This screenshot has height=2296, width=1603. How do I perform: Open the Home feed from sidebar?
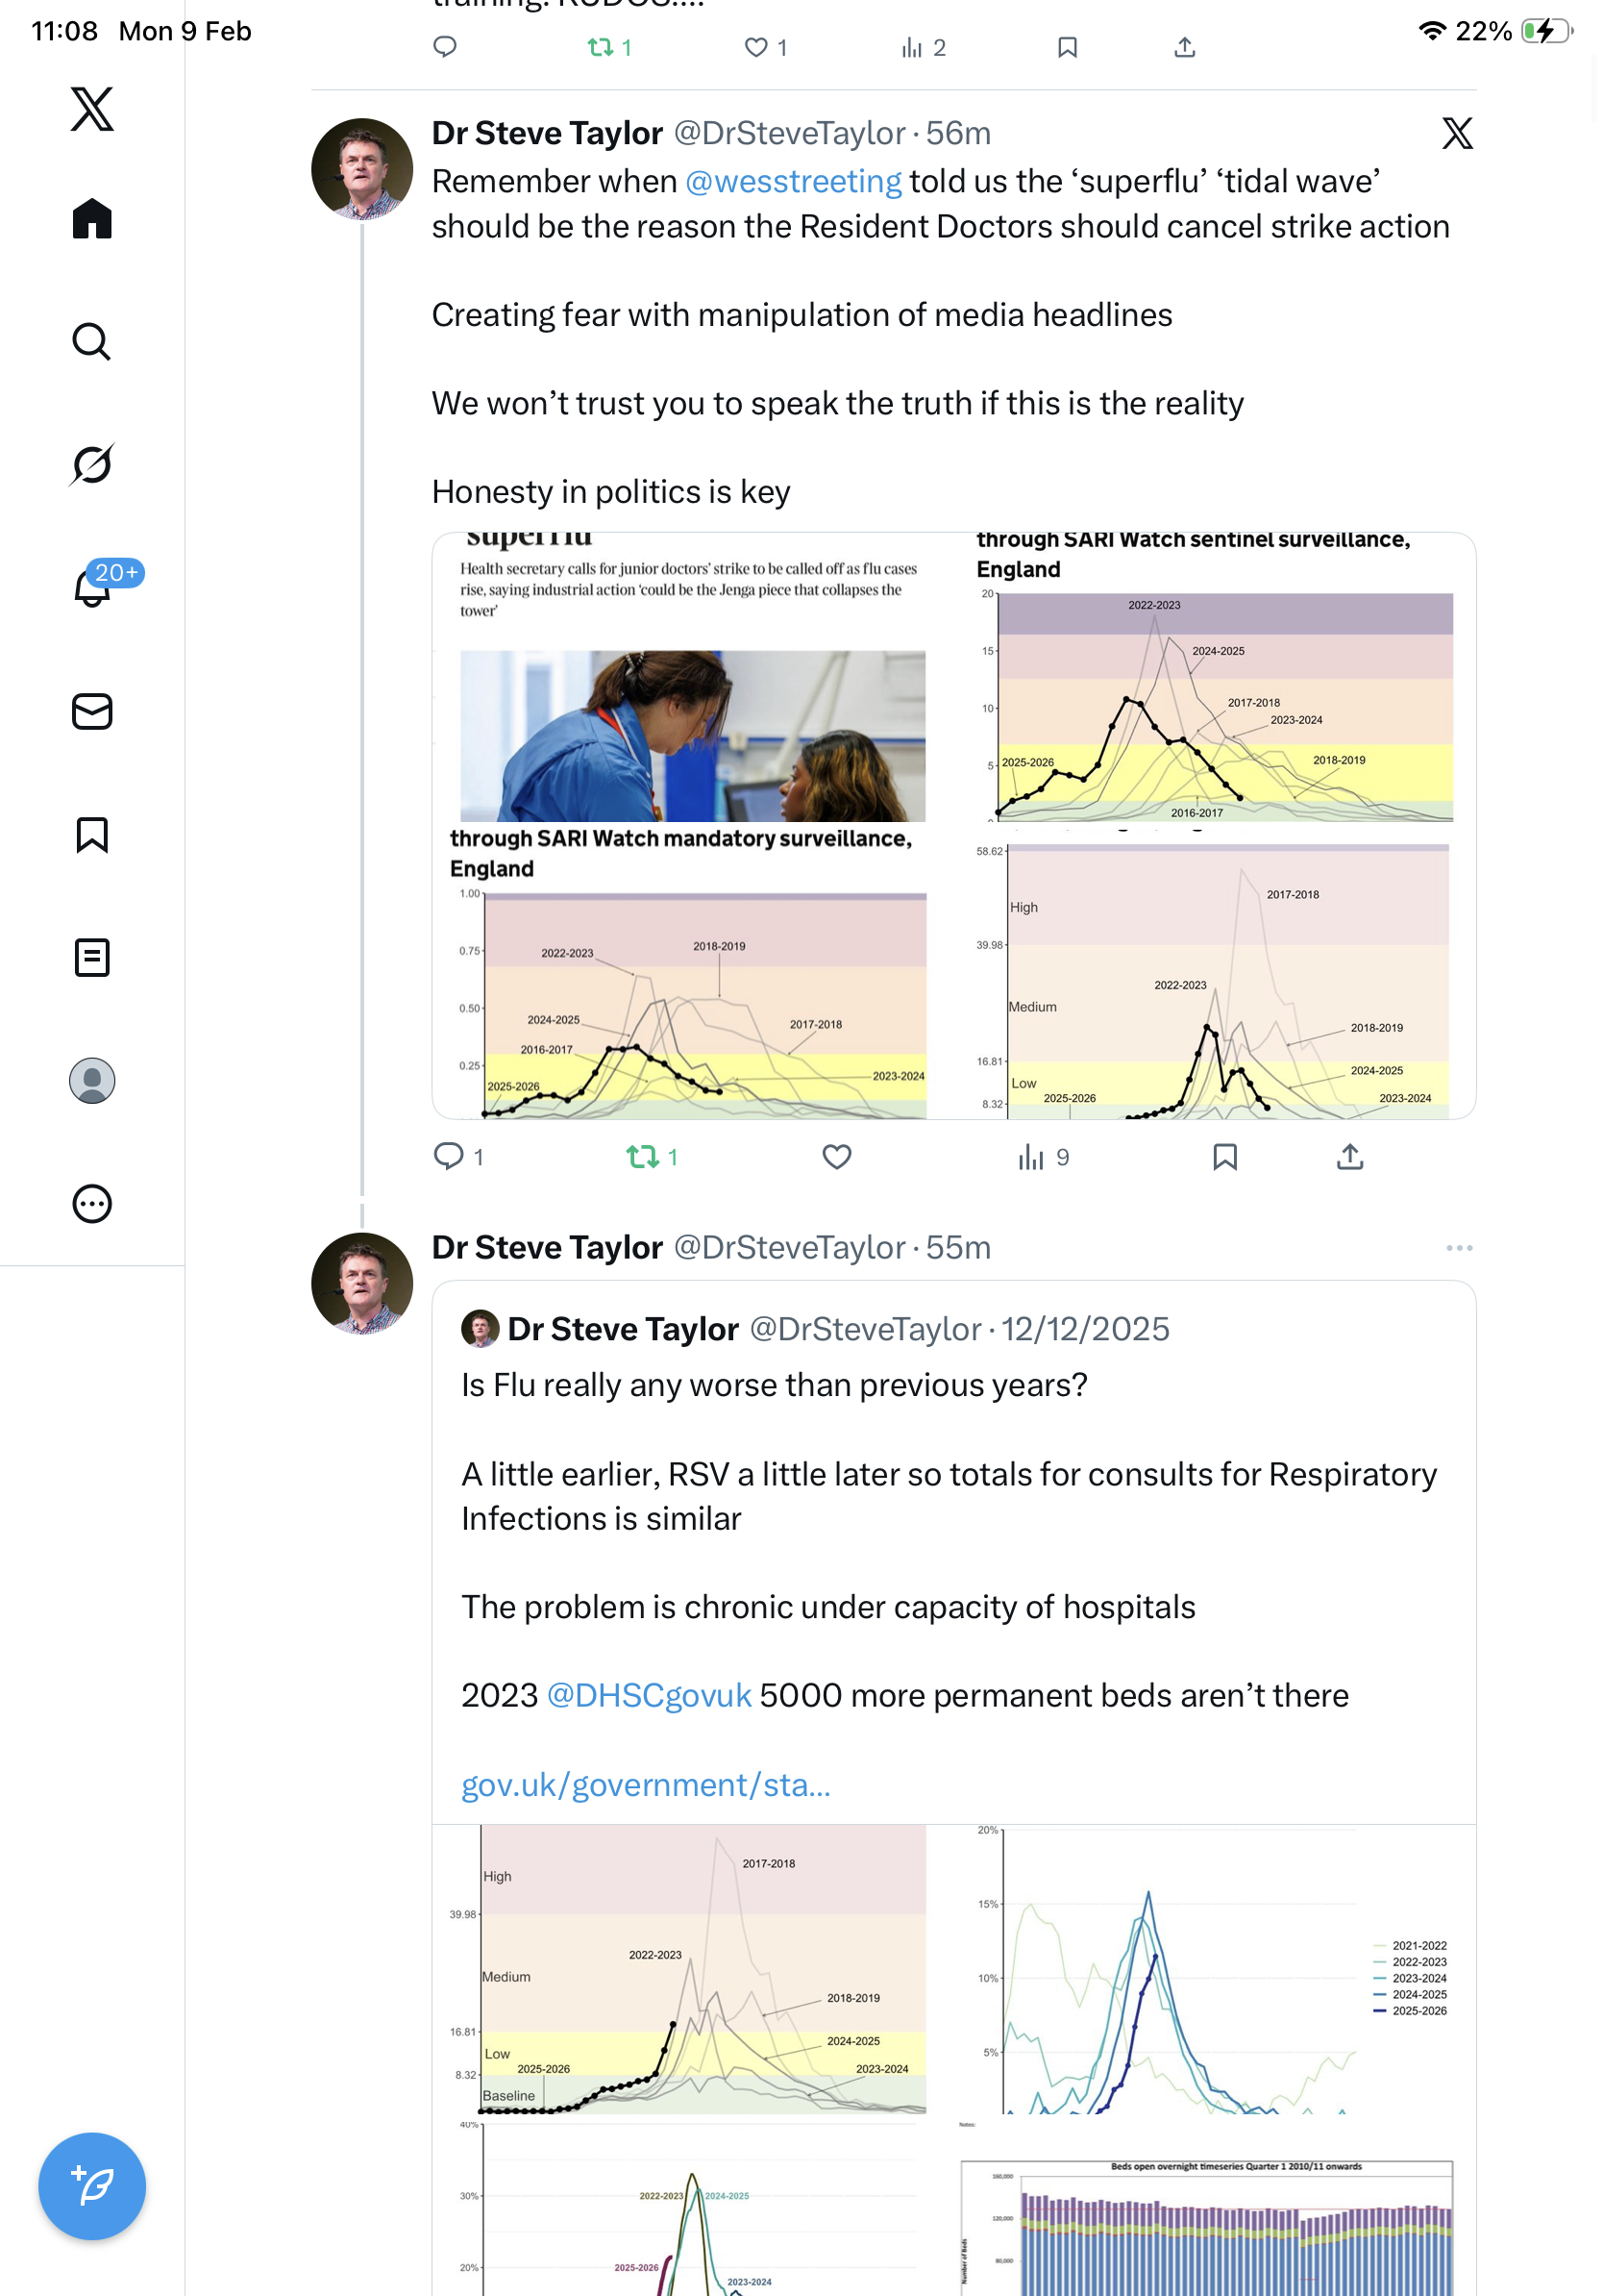coord(92,218)
